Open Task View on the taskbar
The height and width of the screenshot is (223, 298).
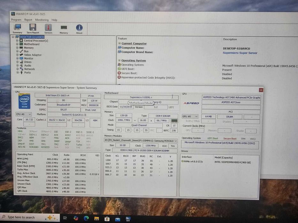tap(65, 218)
